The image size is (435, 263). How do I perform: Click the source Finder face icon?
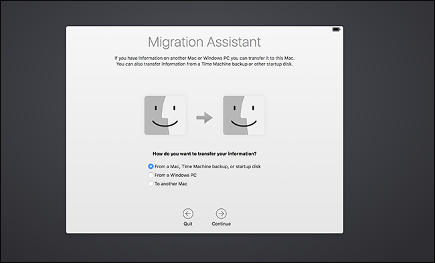[x=165, y=115]
